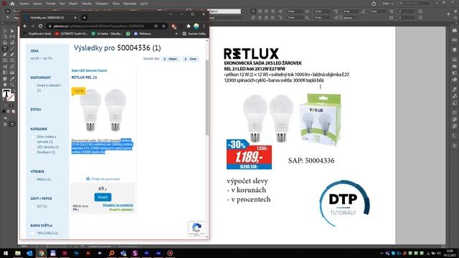
Task: Select the Zoom tool magnifier
Action: coord(12,85)
